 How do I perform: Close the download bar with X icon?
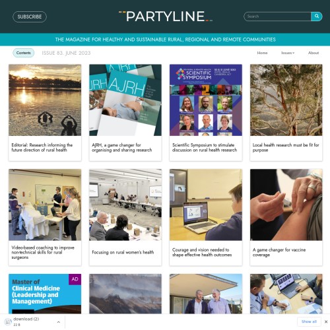[x=326, y=321]
